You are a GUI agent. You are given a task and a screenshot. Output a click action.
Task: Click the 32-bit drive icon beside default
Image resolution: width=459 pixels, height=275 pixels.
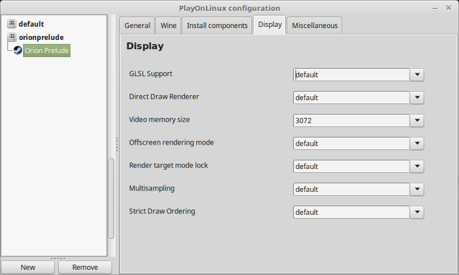pos(12,24)
